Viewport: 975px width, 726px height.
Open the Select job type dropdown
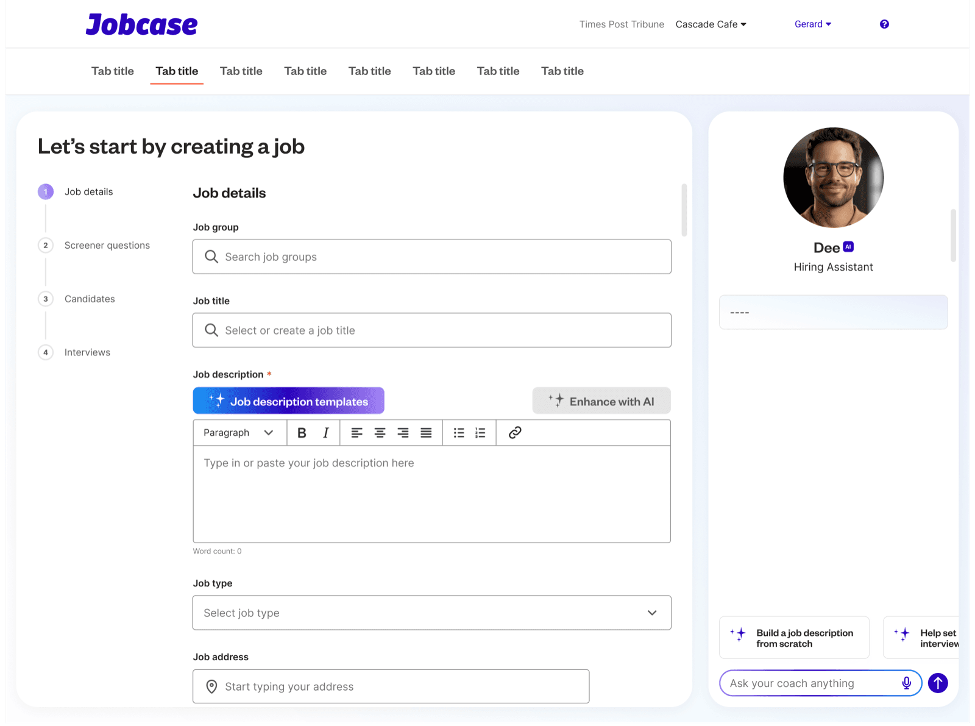432,613
